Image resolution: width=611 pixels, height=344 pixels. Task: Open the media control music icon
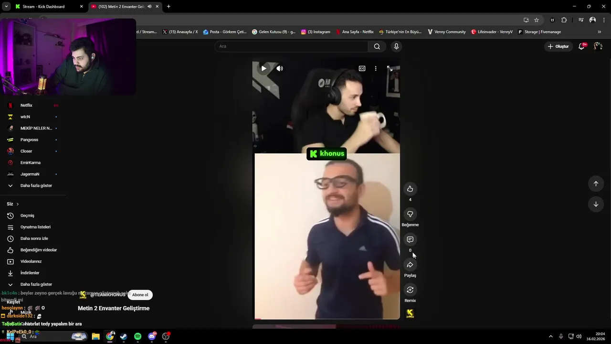pyautogui.click(x=581, y=20)
